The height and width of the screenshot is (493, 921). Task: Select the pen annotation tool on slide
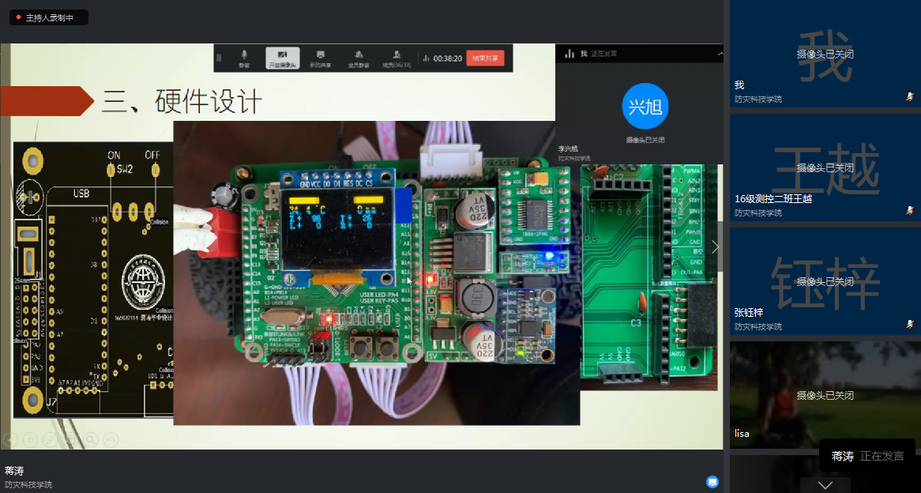point(51,439)
